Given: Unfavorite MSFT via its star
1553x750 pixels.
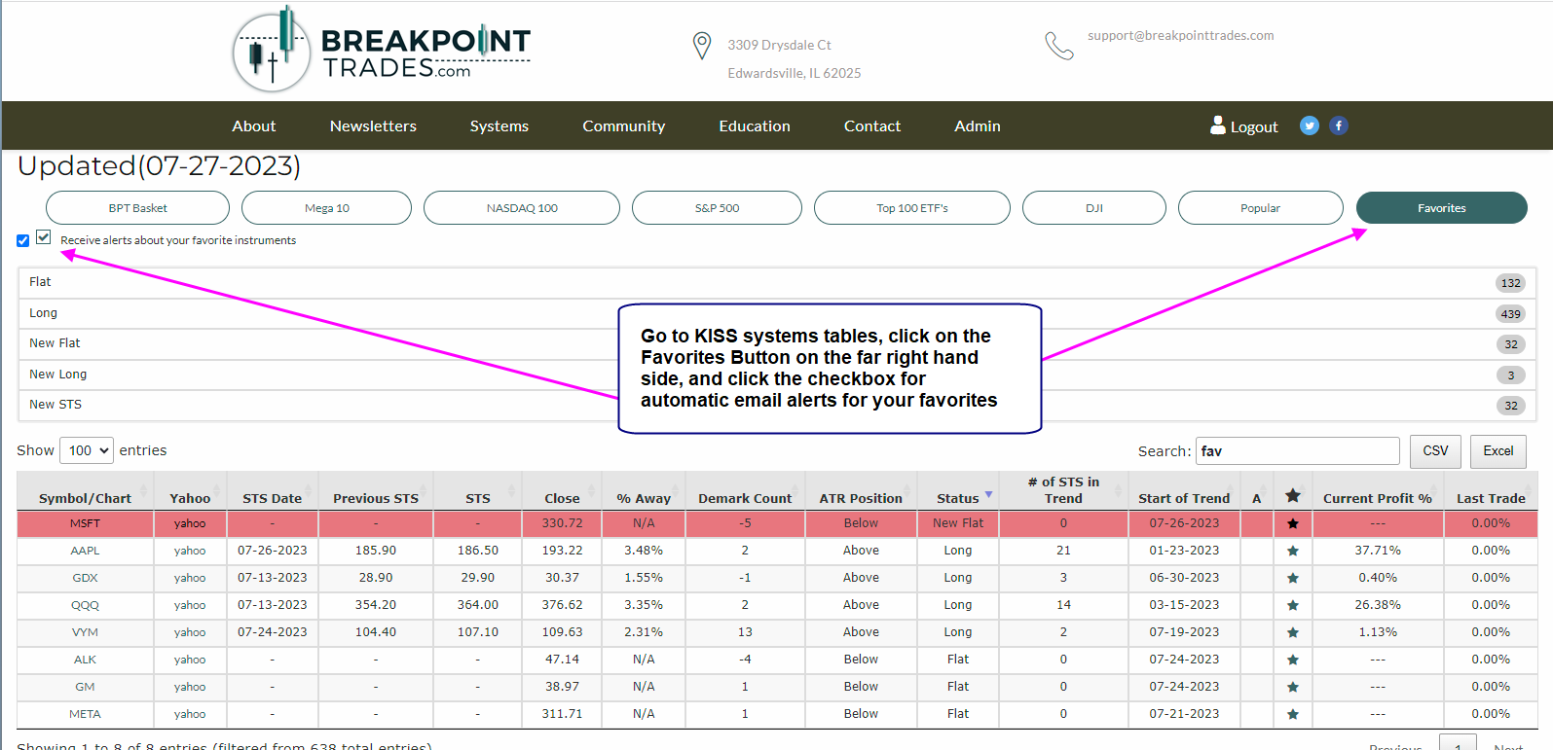Looking at the screenshot, I should coord(1293,523).
